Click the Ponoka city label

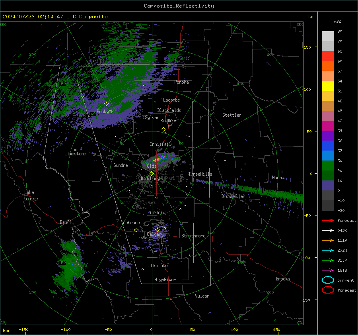181,82
